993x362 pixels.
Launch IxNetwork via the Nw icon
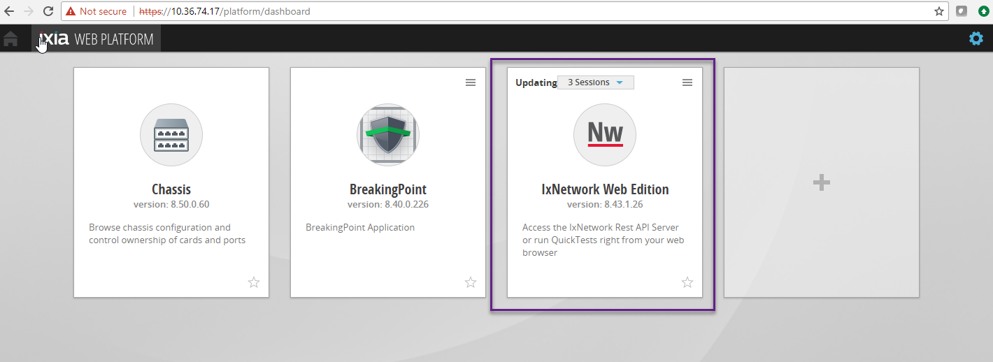click(x=605, y=135)
